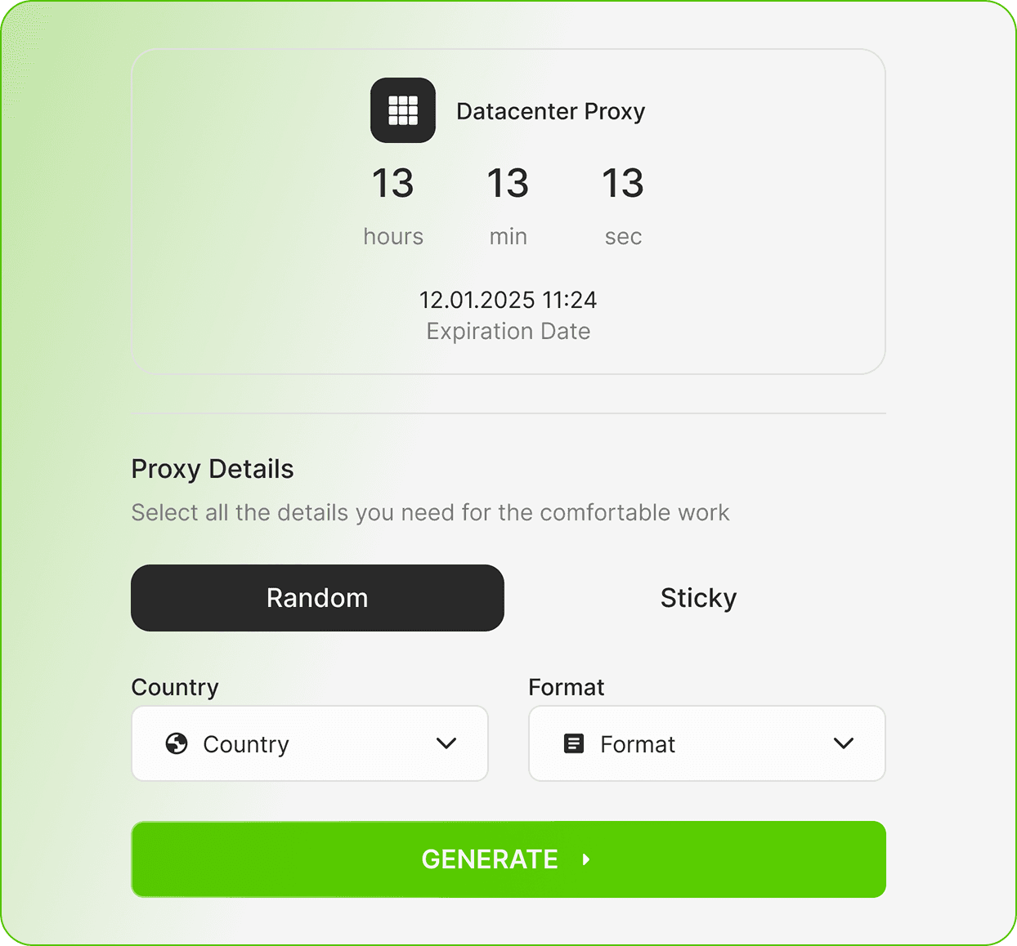This screenshot has height=946, width=1017.
Task: Expand the Format dropdown chevron
Action: point(844,743)
